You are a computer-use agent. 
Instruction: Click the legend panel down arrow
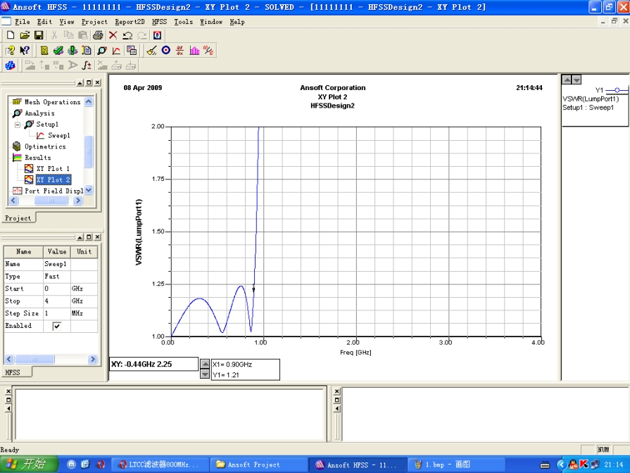click(577, 80)
